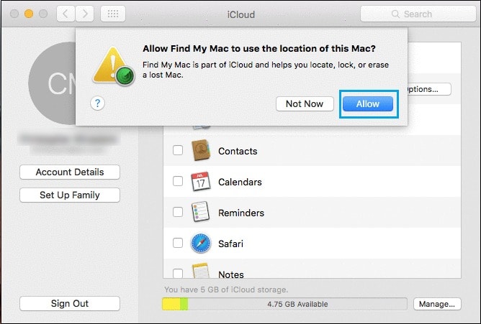Show all preferences grid button
Image resolution: width=481 pixels, height=324 pixels.
pos(114,14)
